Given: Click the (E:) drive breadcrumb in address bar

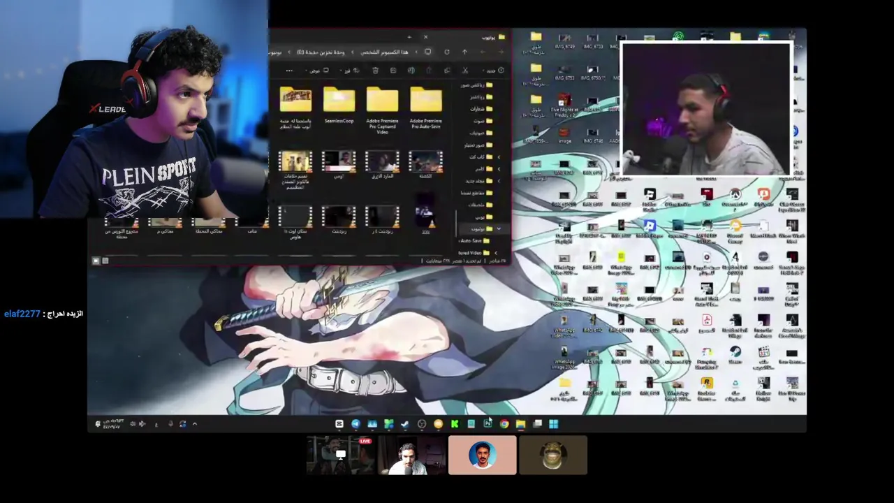Looking at the screenshot, I should click(321, 52).
